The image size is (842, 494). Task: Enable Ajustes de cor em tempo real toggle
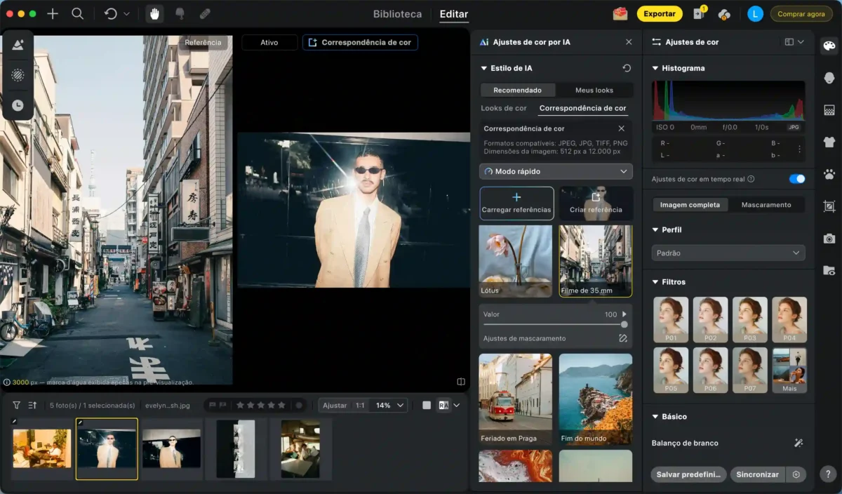(x=797, y=179)
